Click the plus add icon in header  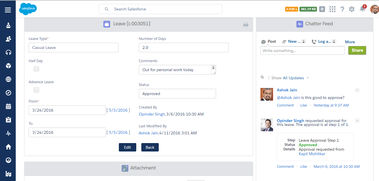[322, 9]
